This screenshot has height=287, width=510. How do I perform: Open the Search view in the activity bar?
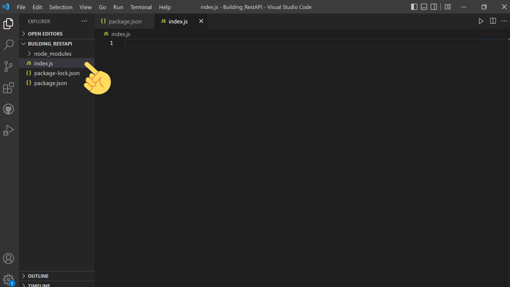pyautogui.click(x=9, y=45)
